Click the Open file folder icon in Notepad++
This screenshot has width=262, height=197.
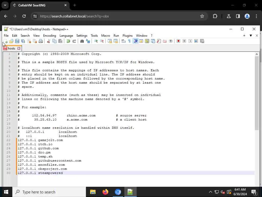[x=11, y=41]
